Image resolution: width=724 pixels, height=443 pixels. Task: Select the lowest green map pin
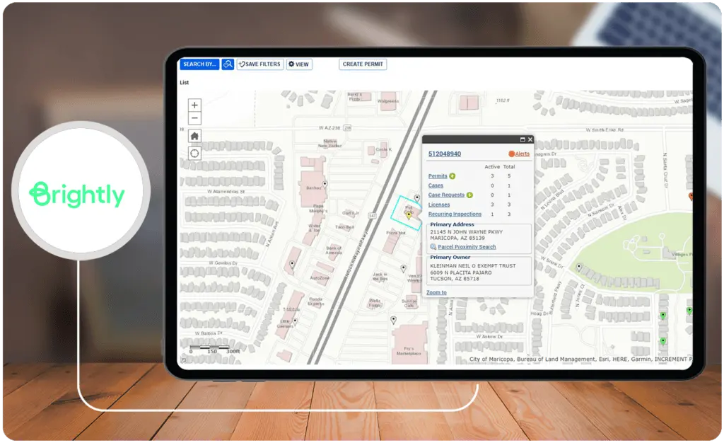pos(663,341)
